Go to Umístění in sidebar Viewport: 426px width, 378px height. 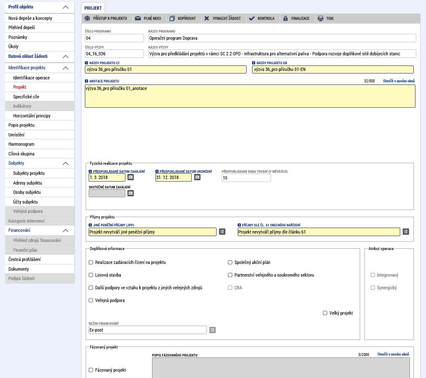click(40, 135)
